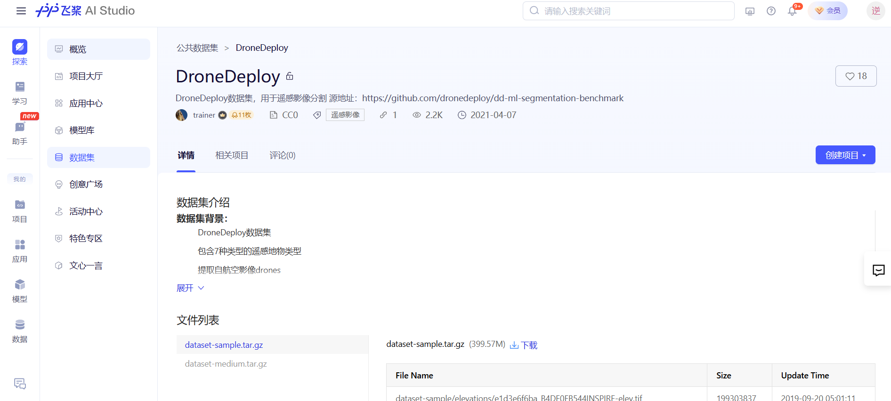This screenshot has width=891, height=401.
Task: Click the clock date icon 2021-04-07
Action: [462, 115]
